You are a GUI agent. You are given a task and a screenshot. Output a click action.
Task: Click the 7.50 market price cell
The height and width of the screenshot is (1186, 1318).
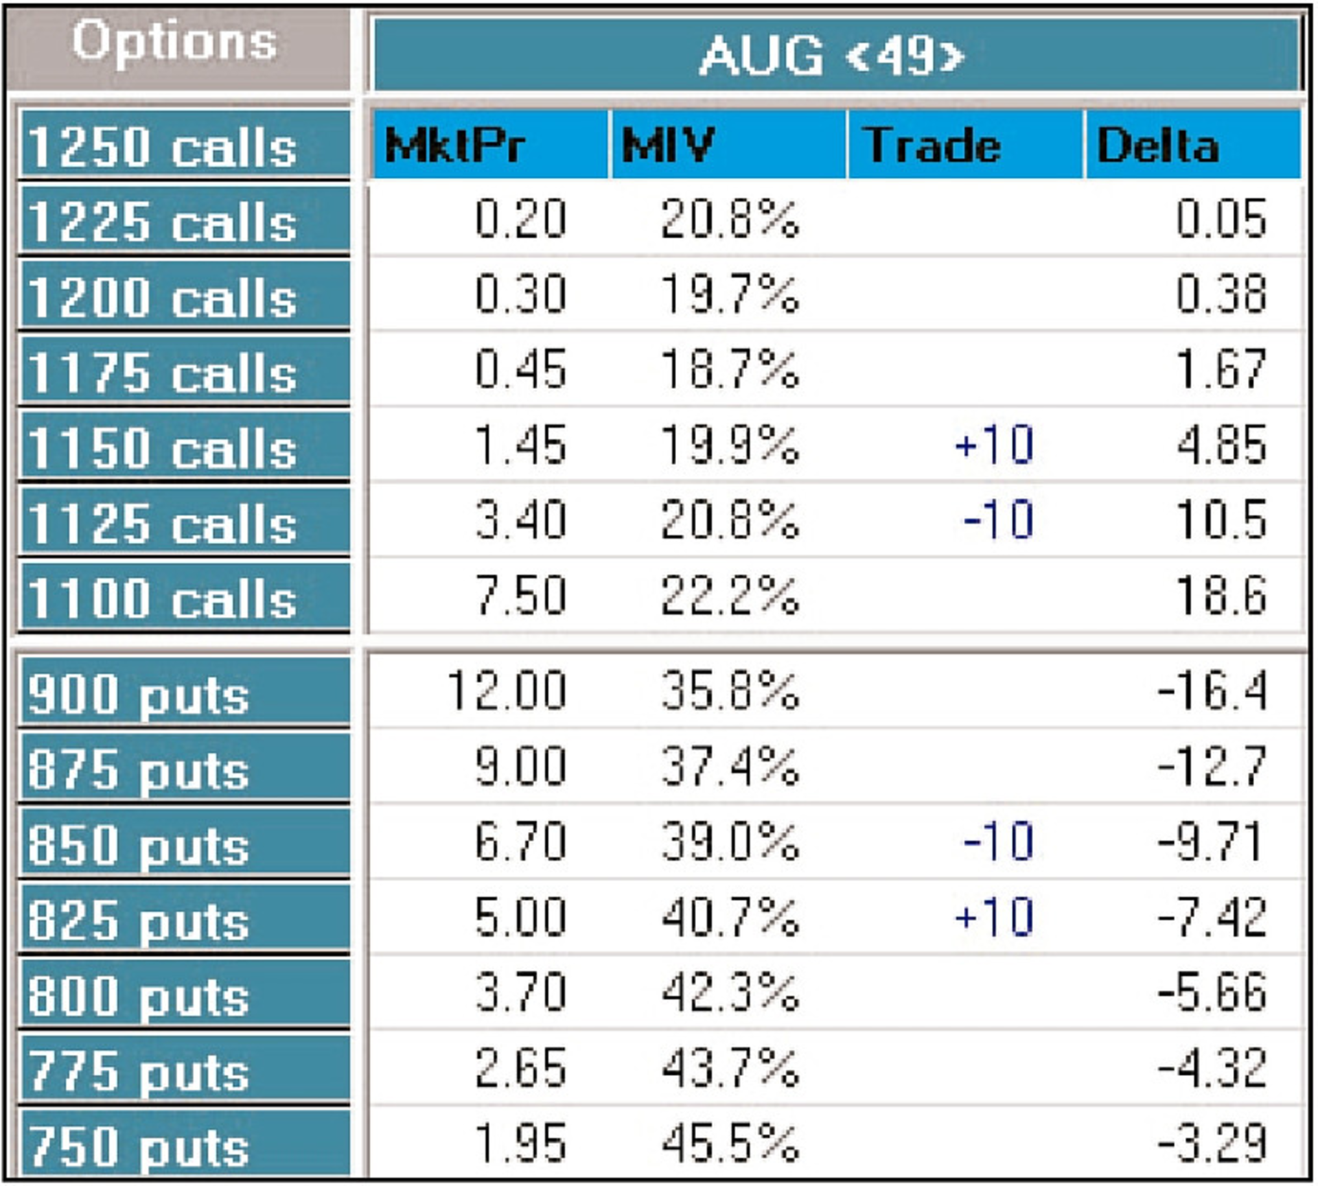click(520, 594)
